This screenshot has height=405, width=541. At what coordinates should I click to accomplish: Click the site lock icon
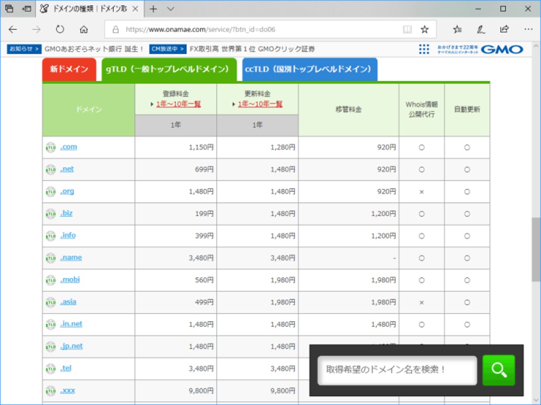tap(116, 30)
